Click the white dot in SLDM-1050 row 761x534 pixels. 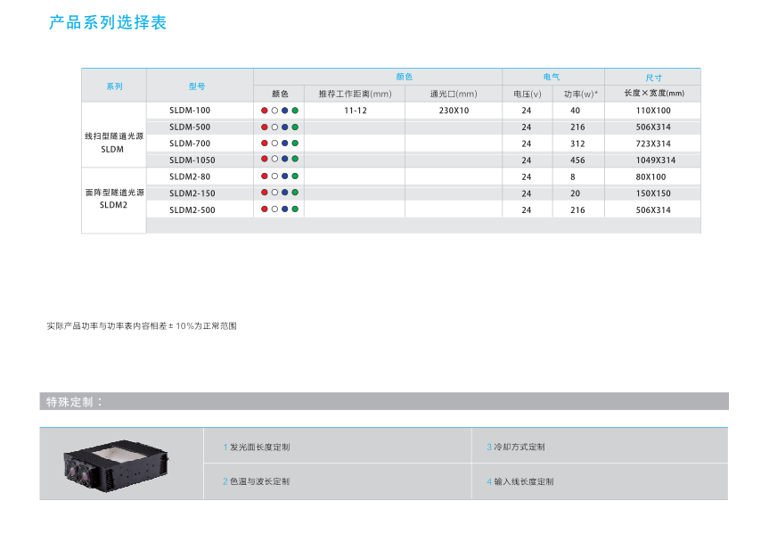click(x=274, y=159)
